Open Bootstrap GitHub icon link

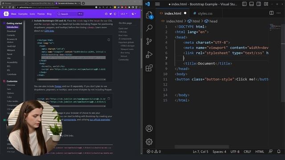pyautogui.click(x=106, y=14)
